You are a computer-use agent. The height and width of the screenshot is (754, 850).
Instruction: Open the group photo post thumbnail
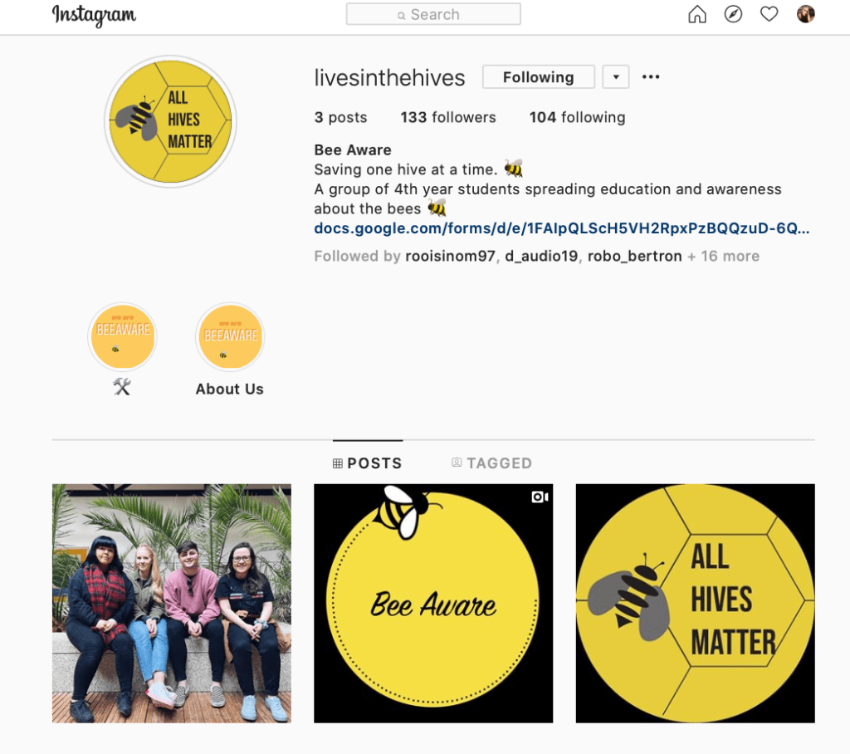(x=171, y=603)
